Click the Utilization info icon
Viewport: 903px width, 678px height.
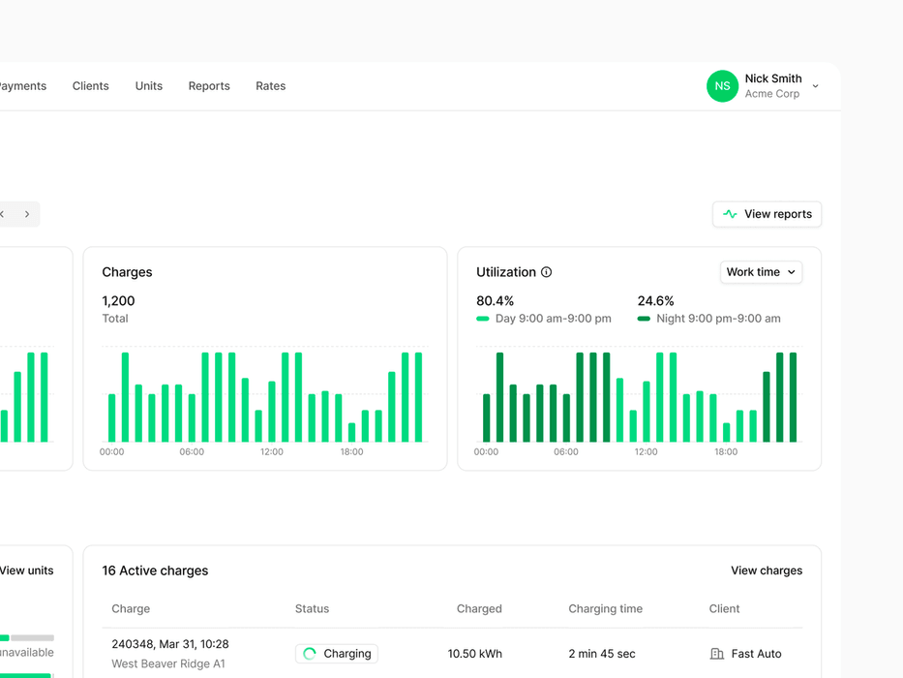tap(546, 272)
